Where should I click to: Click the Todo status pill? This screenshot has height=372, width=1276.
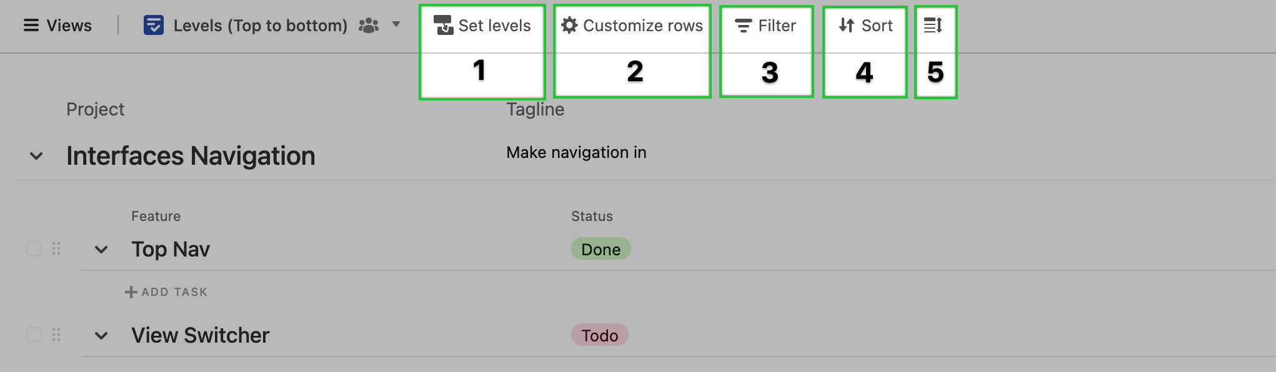point(600,335)
